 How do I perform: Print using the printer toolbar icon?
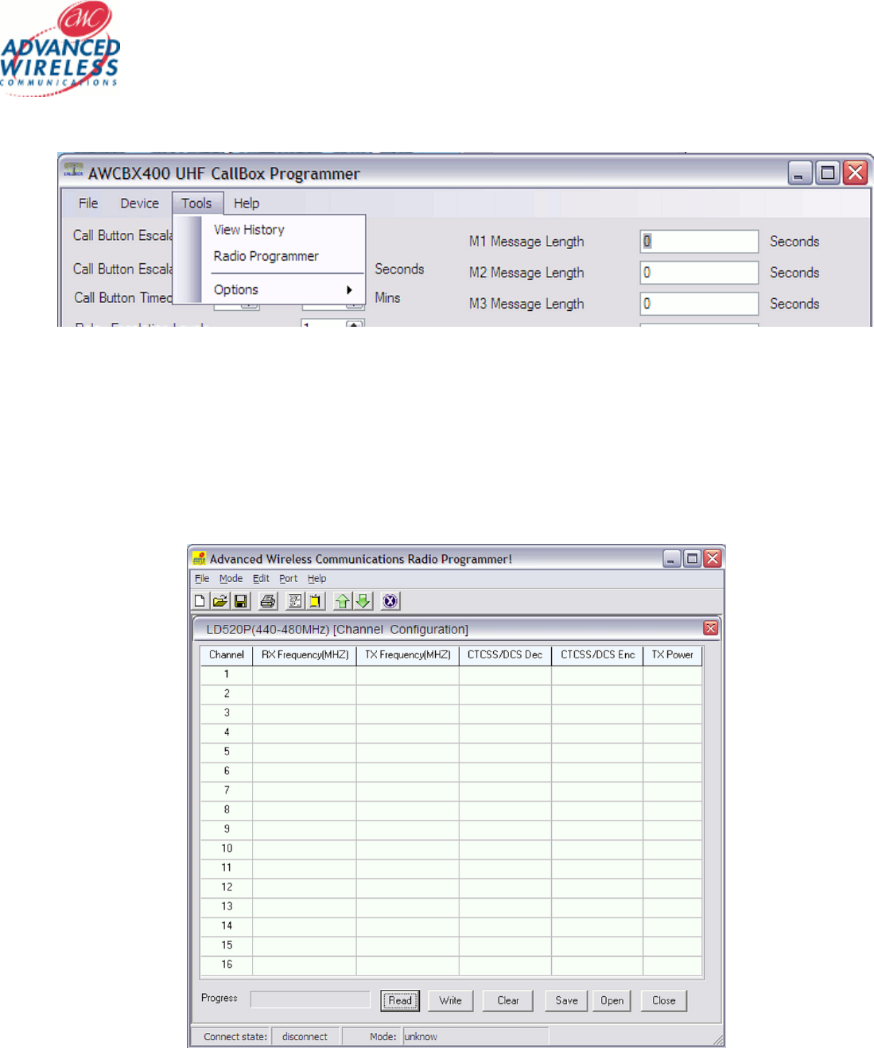tap(267, 601)
